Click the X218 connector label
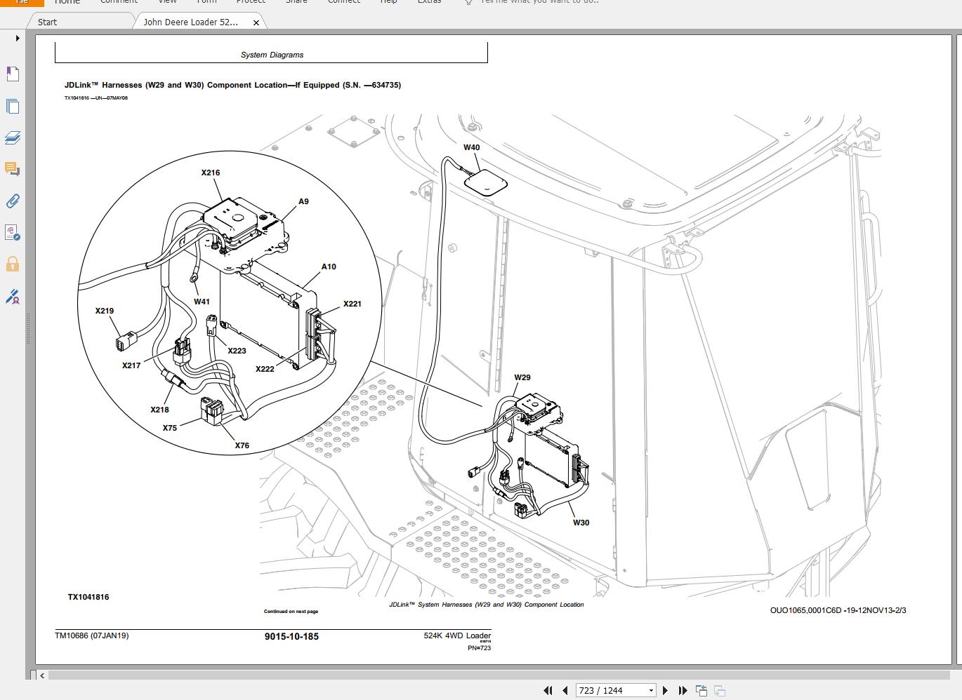The width and height of the screenshot is (962, 700). click(159, 410)
